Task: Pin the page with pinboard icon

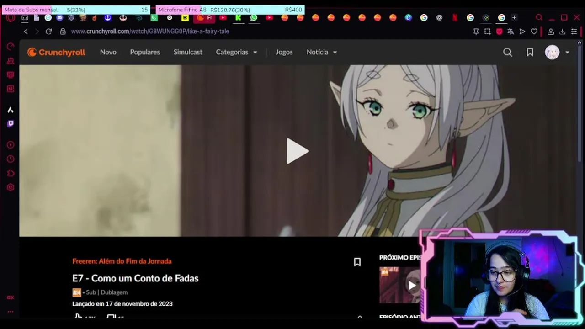Action: (x=476, y=32)
